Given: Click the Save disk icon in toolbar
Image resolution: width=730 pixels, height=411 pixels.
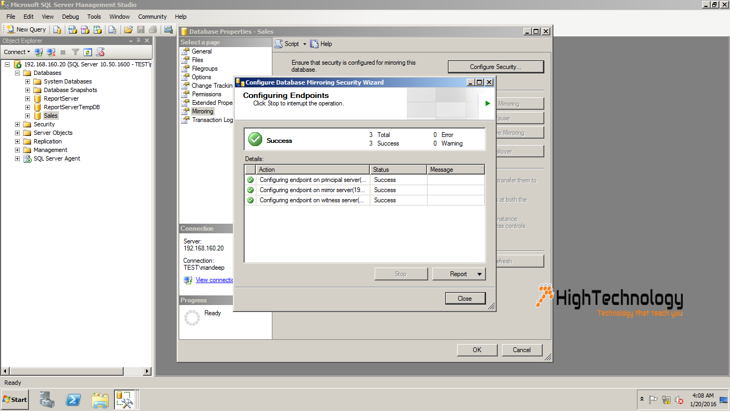Looking at the screenshot, I should point(141,29).
